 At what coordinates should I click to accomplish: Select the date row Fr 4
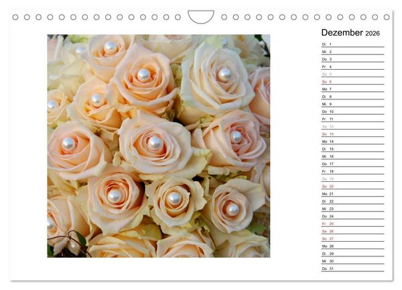(x=353, y=66)
